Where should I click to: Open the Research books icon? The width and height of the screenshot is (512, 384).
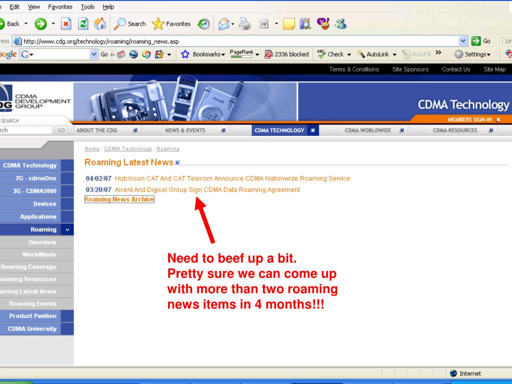point(305,24)
